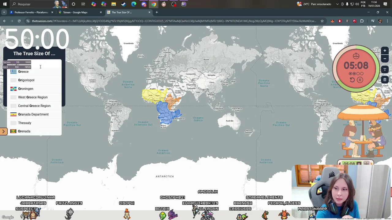Open the red hand blocker extension
The image size is (392, 220).
tap(340, 21)
